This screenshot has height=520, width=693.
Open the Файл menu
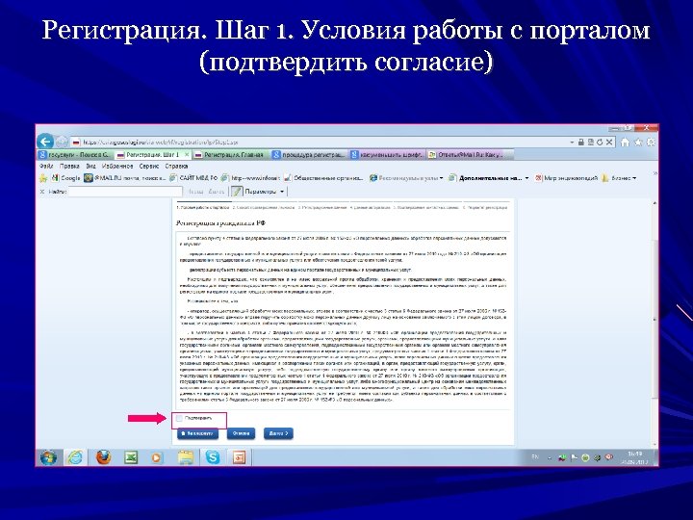coord(46,167)
